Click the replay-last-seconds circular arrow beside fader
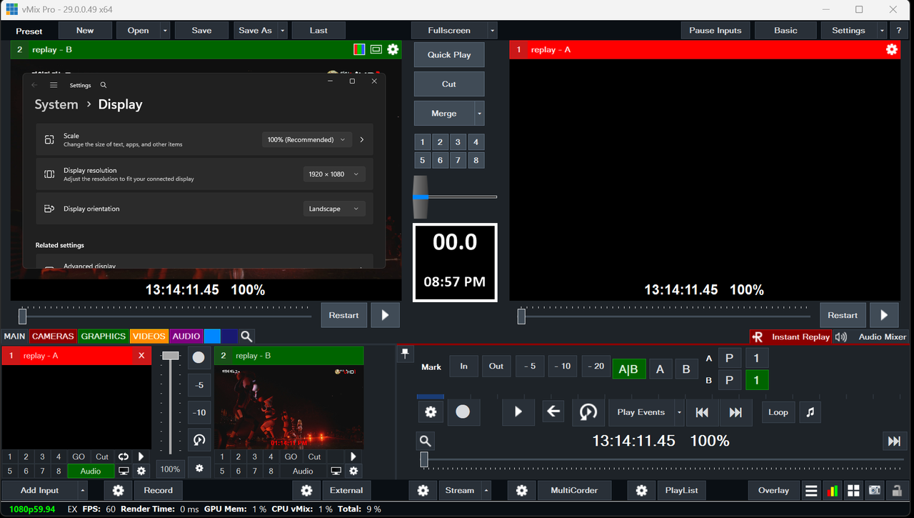 click(199, 440)
